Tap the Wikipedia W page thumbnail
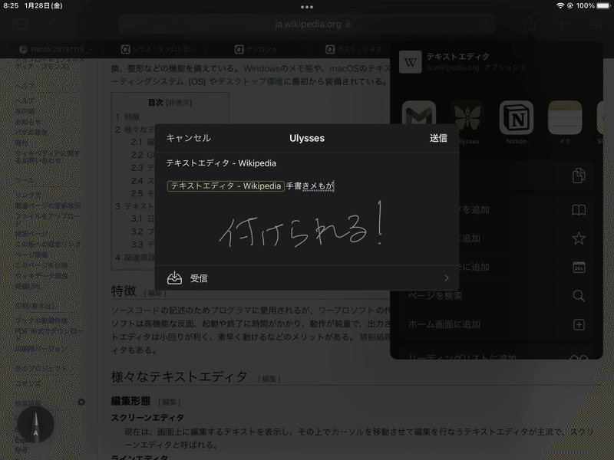The width and height of the screenshot is (614, 460). (x=411, y=62)
